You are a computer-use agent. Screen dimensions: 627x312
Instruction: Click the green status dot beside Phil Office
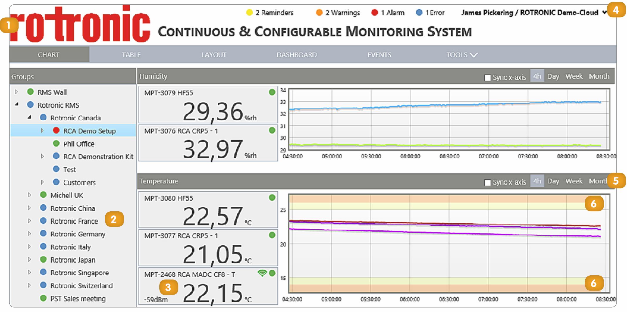click(56, 143)
